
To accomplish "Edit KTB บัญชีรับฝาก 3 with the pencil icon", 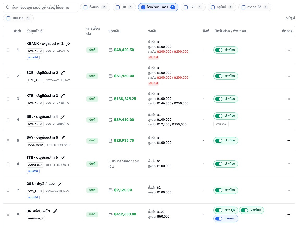I will (63, 96).
